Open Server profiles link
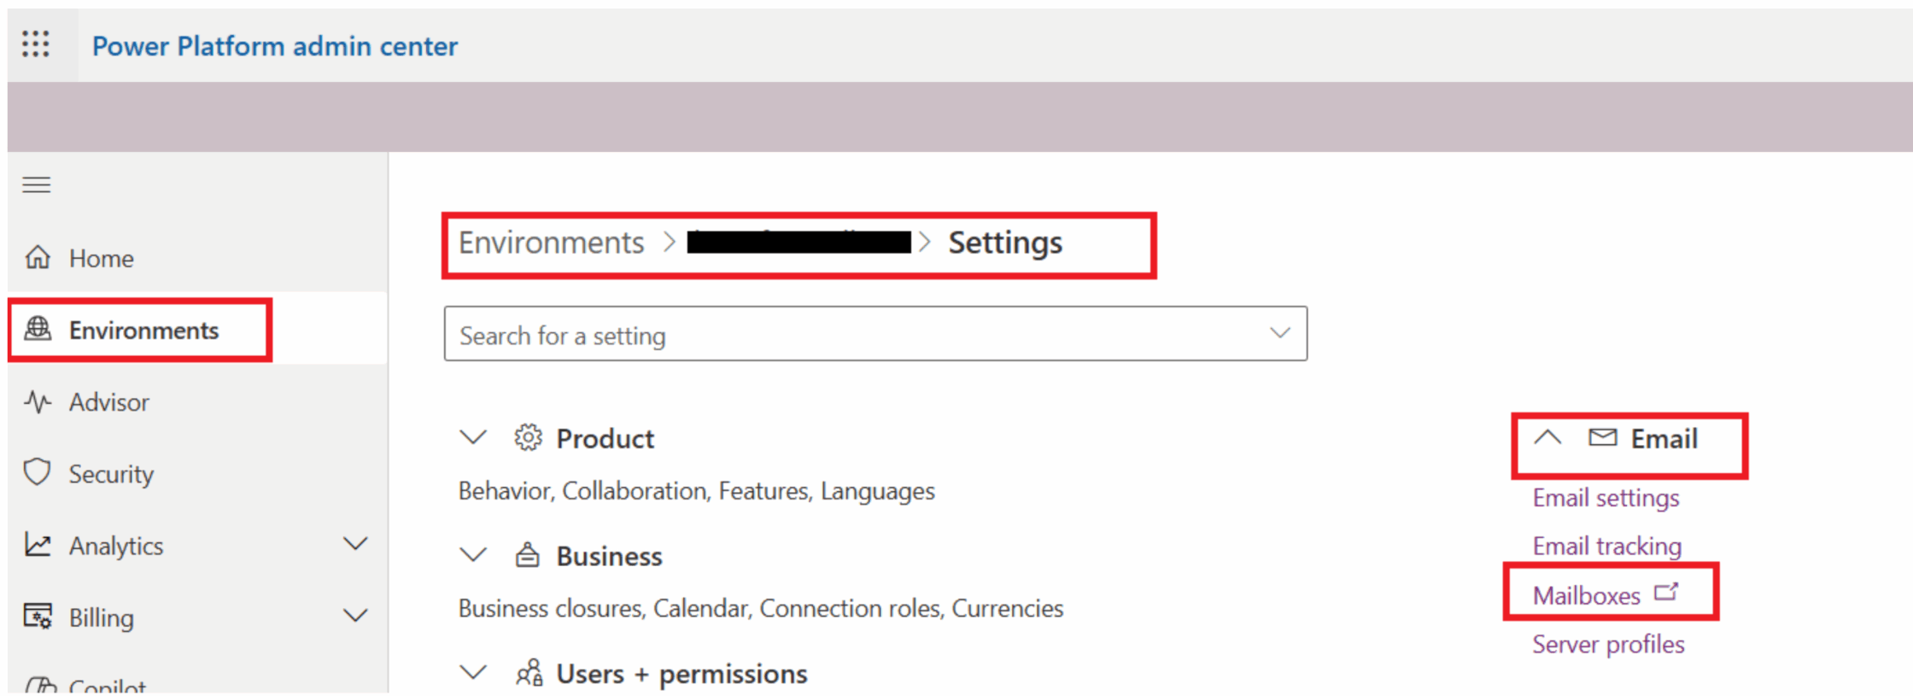 pos(1608,644)
